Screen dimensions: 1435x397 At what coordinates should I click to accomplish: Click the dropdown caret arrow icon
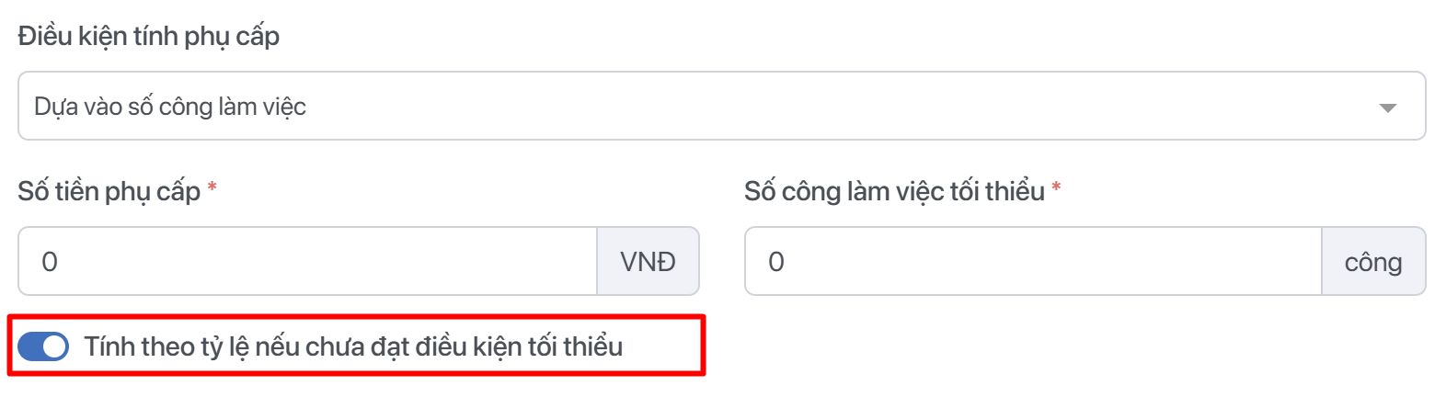pos(1388,108)
